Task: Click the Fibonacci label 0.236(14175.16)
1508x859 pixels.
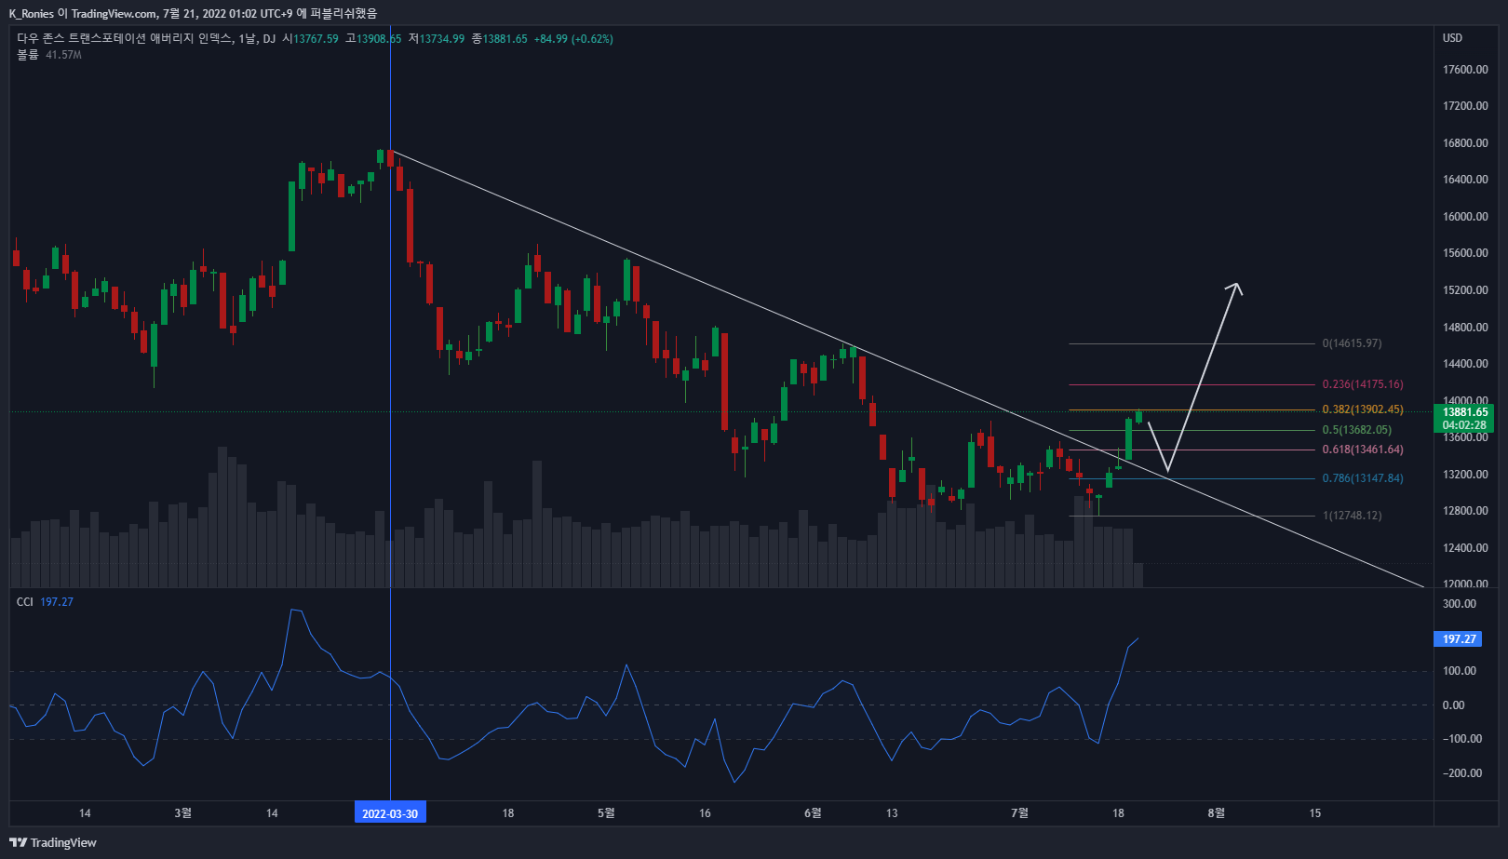Action: [1363, 384]
